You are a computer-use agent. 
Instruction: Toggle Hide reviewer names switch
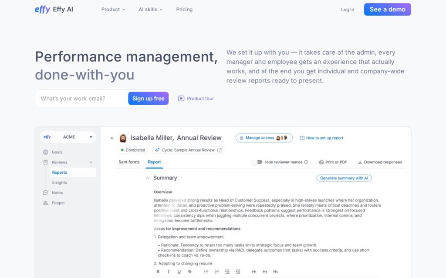pos(257,162)
